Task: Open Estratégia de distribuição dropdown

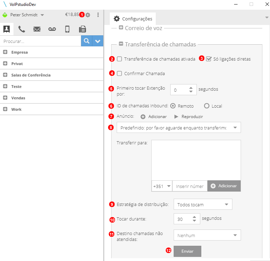Action: 203,204
